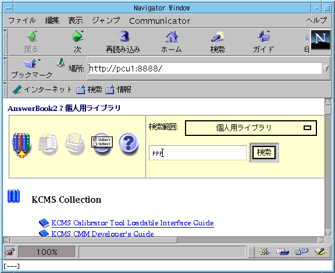Open the インターネット personal toolbar item
This screenshot has height=273, width=335.
(x=41, y=89)
